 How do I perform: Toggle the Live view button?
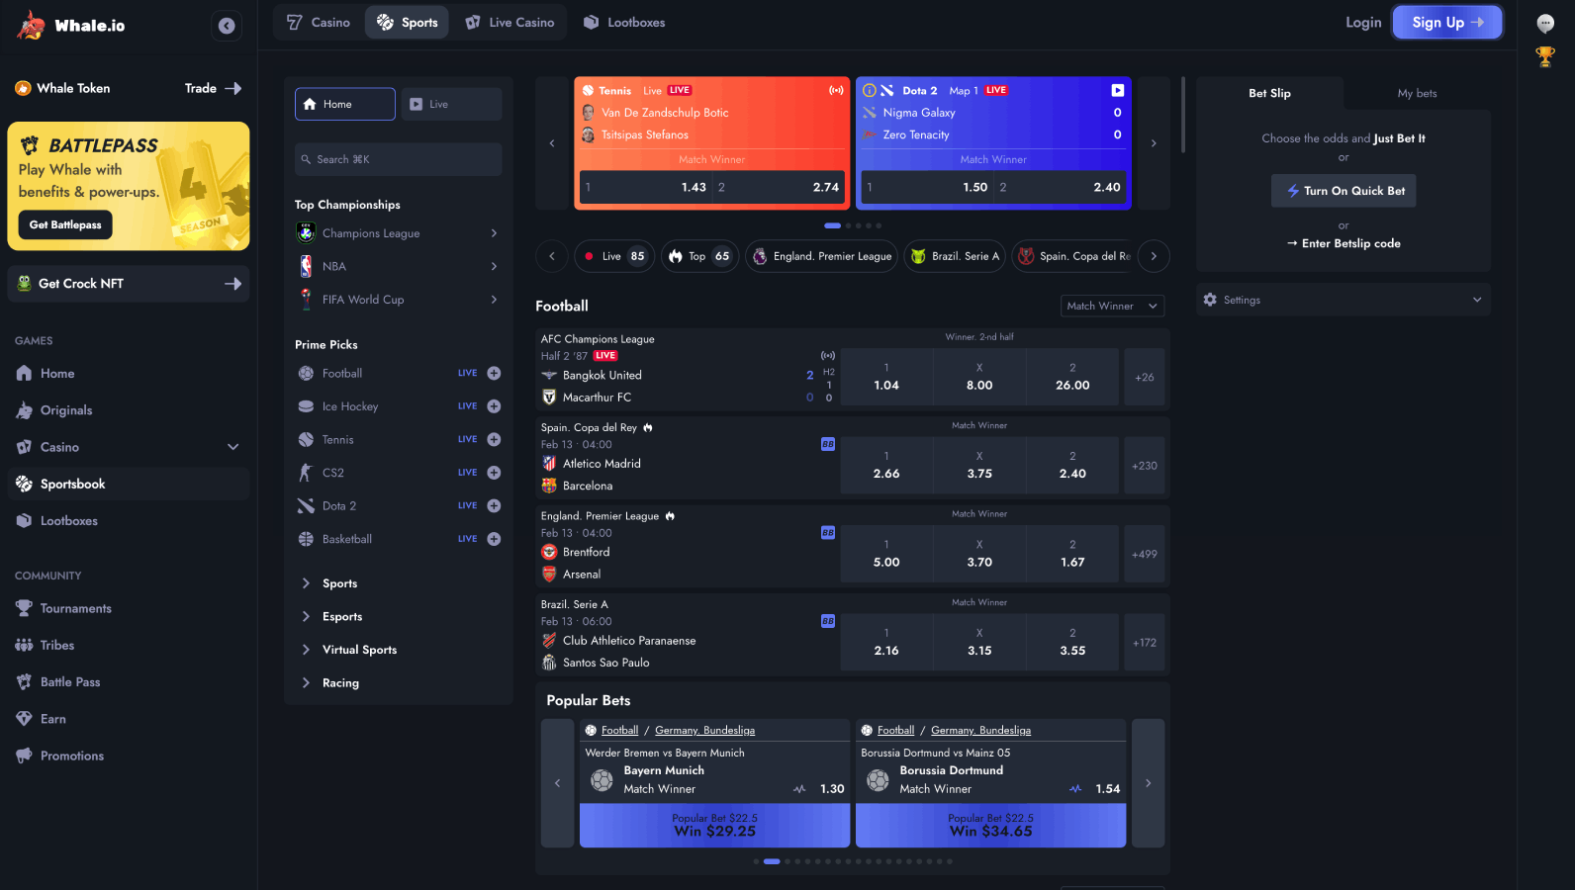click(x=451, y=104)
